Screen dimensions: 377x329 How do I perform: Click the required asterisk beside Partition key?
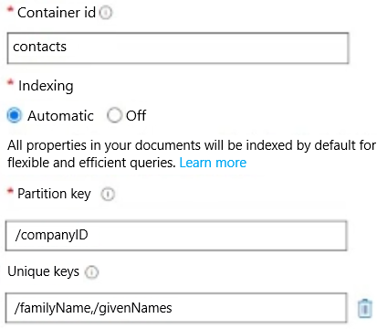[x=11, y=191]
